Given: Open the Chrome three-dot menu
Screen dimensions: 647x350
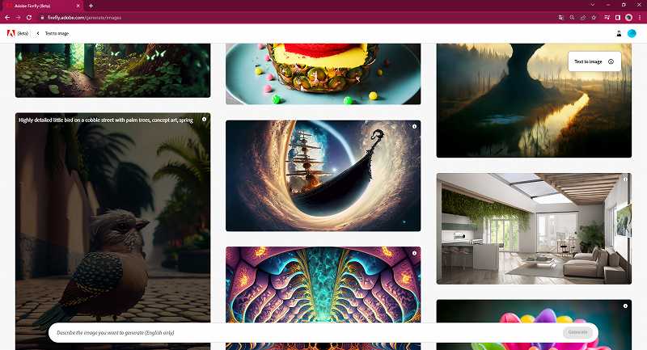Looking at the screenshot, I should (640, 18).
